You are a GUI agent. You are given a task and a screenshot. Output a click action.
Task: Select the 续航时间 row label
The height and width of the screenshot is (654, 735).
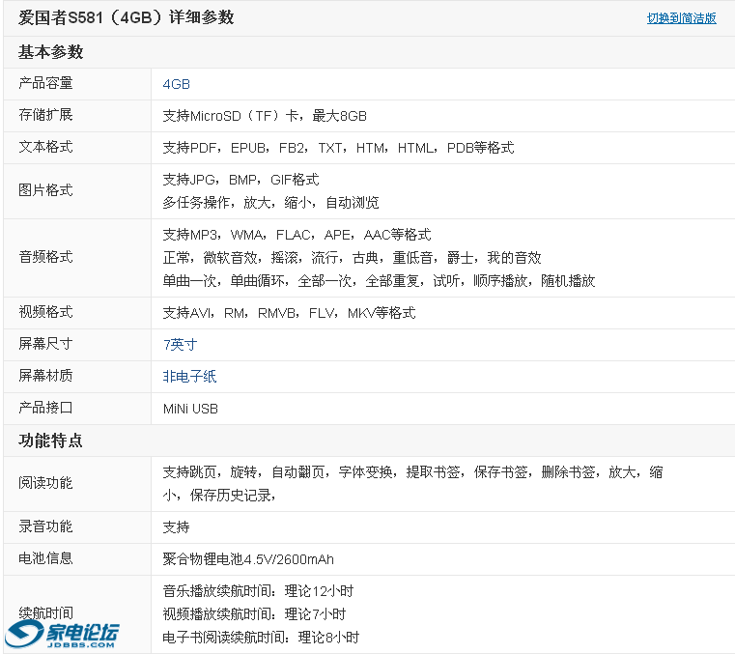click(45, 613)
